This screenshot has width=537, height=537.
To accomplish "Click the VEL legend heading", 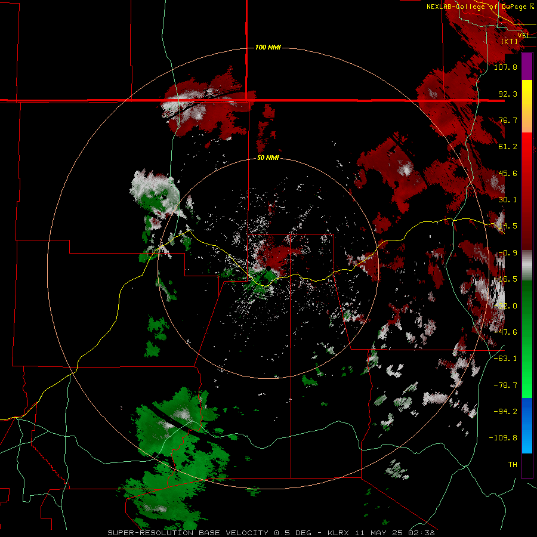I will [x=524, y=35].
